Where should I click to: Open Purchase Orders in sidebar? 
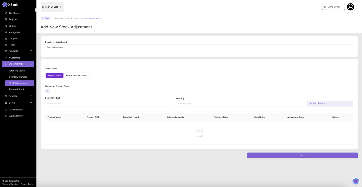17,71
